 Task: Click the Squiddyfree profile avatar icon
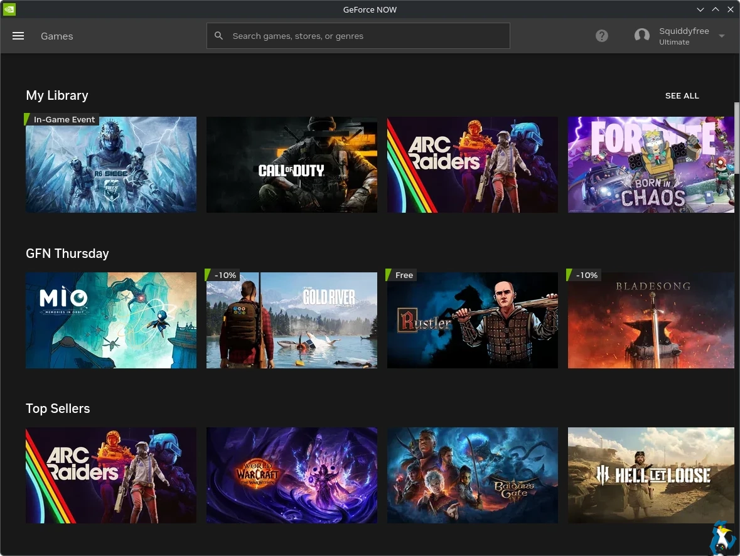coord(641,36)
